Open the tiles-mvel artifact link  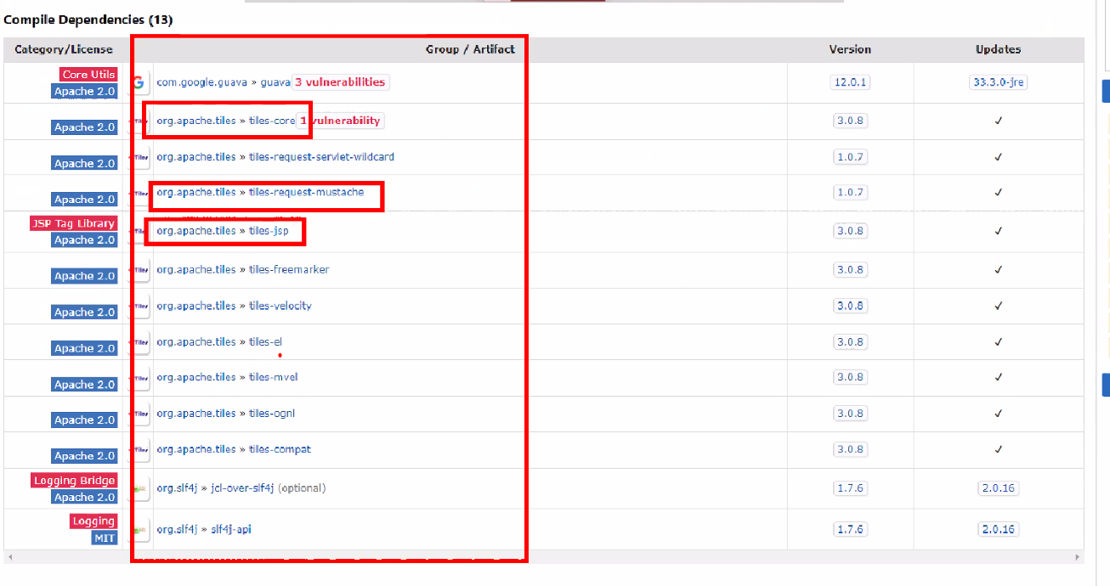click(273, 377)
